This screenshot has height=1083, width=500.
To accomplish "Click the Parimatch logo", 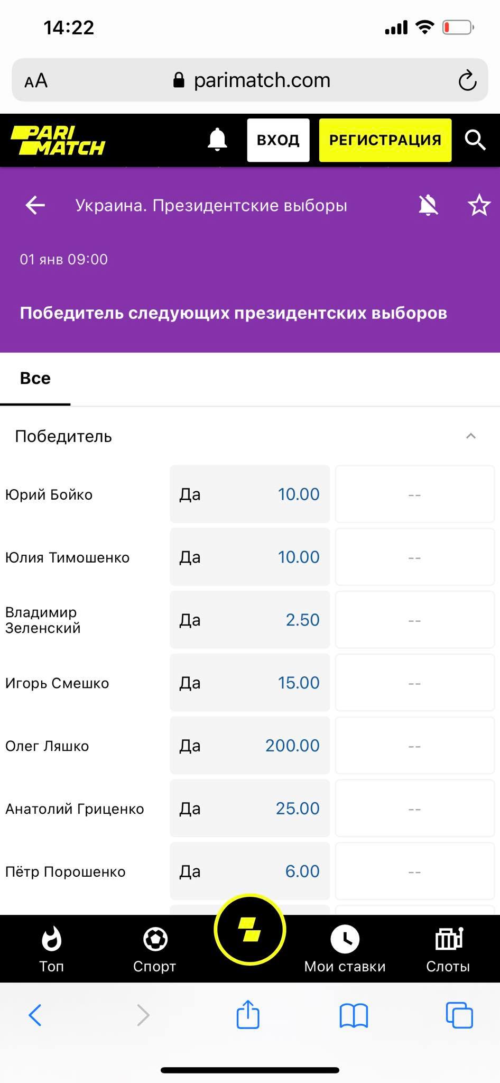I will (58, 140).
